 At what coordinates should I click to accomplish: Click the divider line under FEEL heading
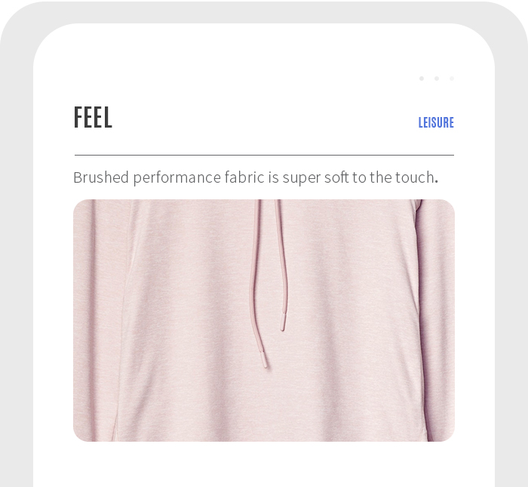pos(264,155)
